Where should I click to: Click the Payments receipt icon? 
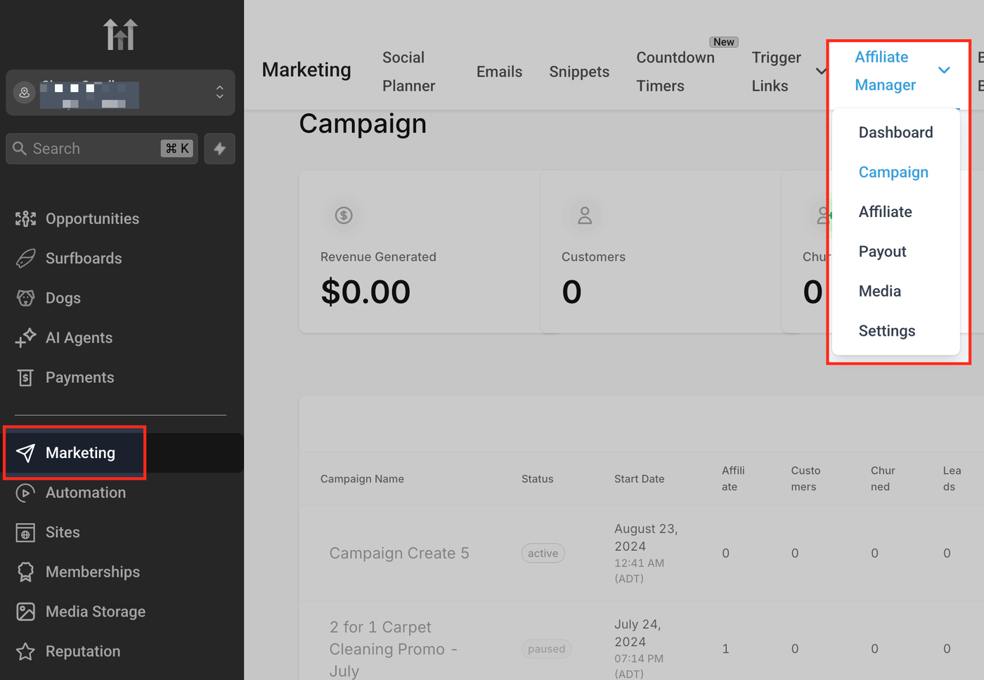click(x=25, y=378)
